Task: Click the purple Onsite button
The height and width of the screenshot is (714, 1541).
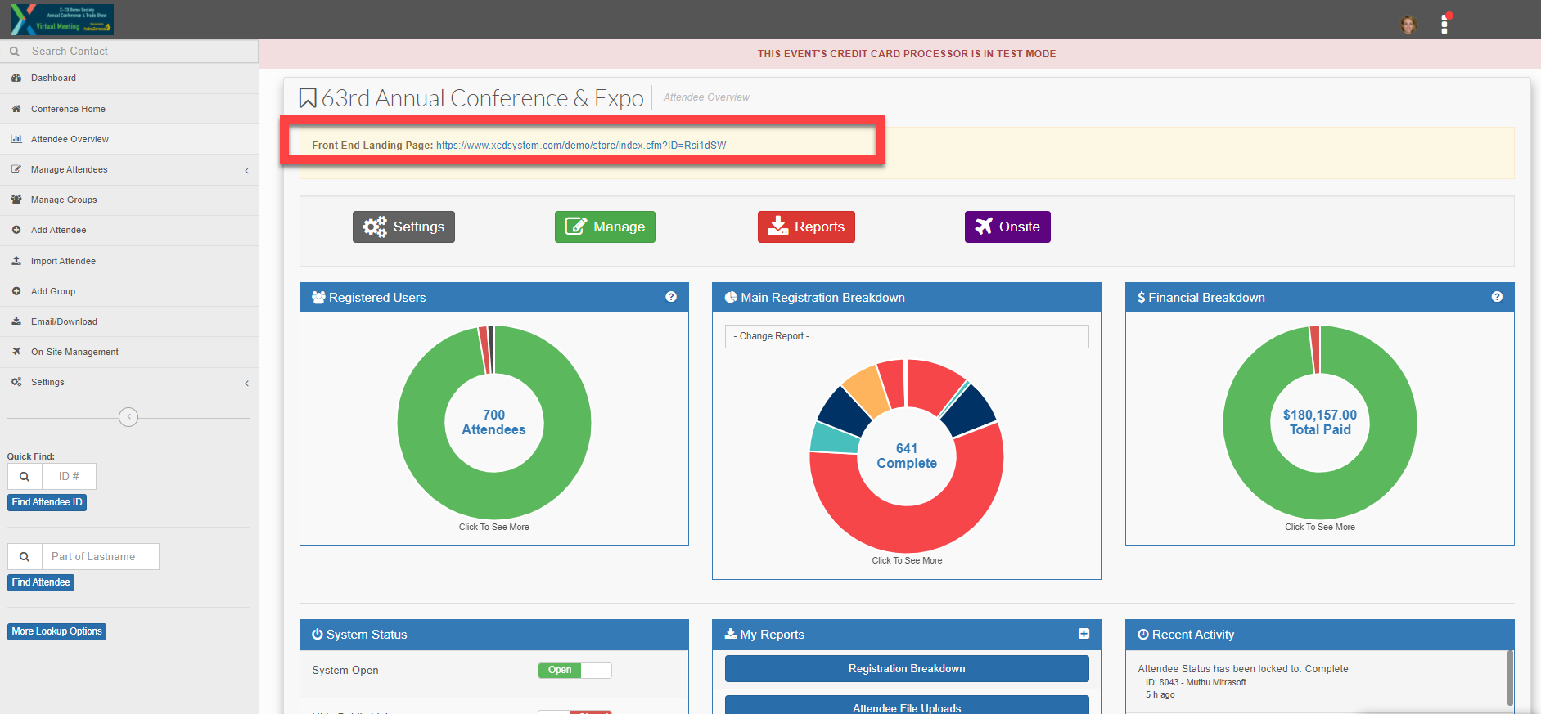Action: 1007,227
